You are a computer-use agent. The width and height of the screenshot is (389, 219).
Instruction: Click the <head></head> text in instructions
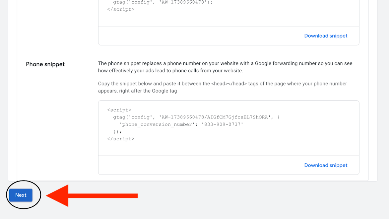click(229, 84)
